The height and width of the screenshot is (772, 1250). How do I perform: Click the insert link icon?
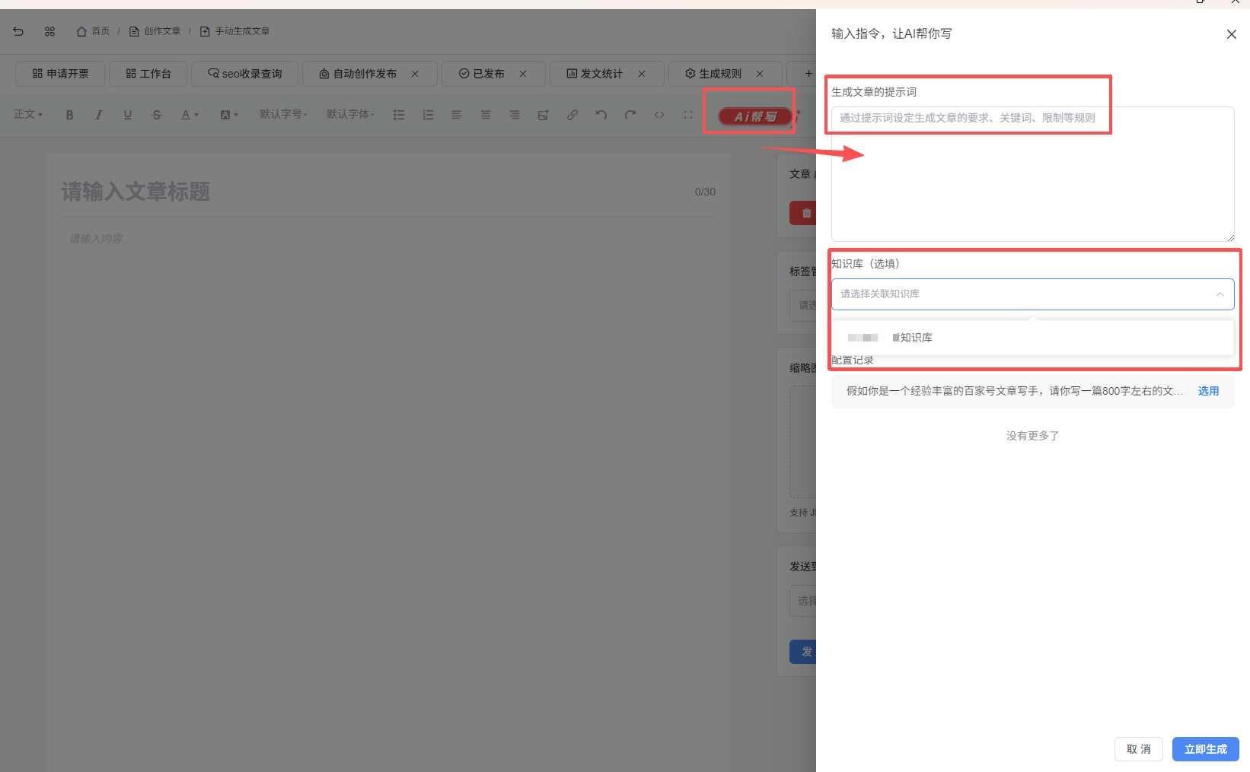point(572,115)
